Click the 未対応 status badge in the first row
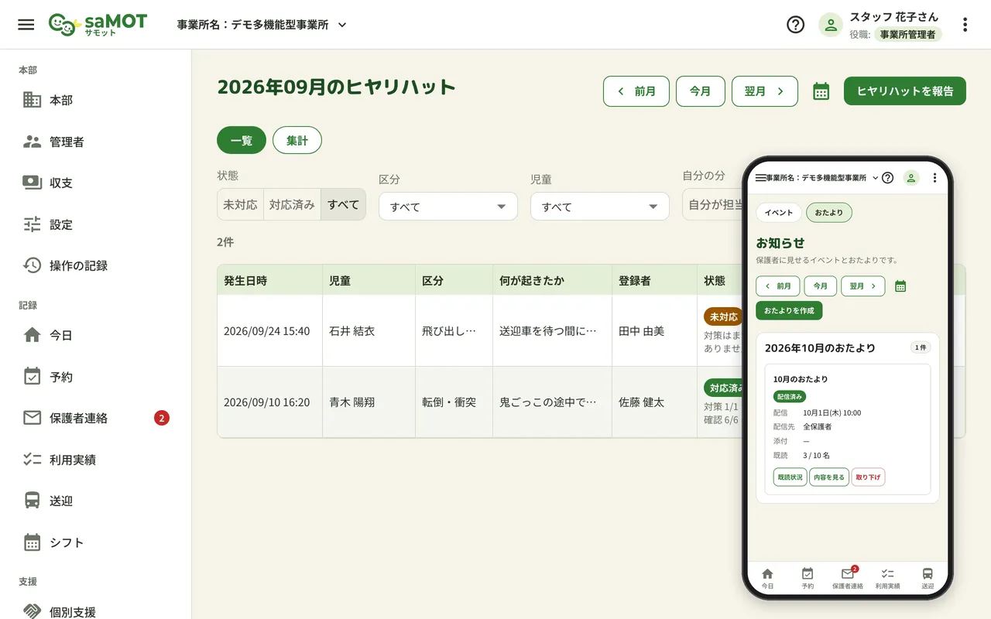The width and height of the screenshot is (991, 619). pyautogui.click(x=723, y=317)
